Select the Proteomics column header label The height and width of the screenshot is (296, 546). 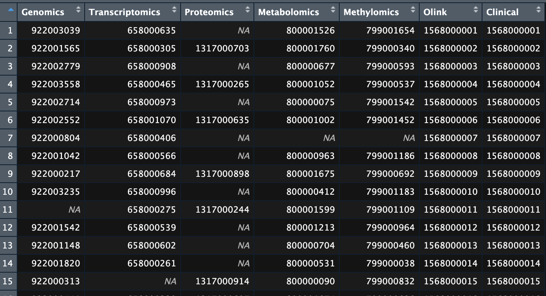point(209,12)
